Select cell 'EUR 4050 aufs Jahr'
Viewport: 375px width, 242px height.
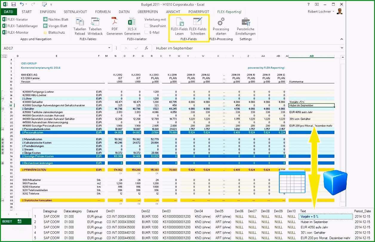tap(311, 112)
